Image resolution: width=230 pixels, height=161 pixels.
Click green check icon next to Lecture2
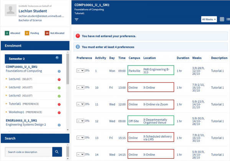click(59, 88)
